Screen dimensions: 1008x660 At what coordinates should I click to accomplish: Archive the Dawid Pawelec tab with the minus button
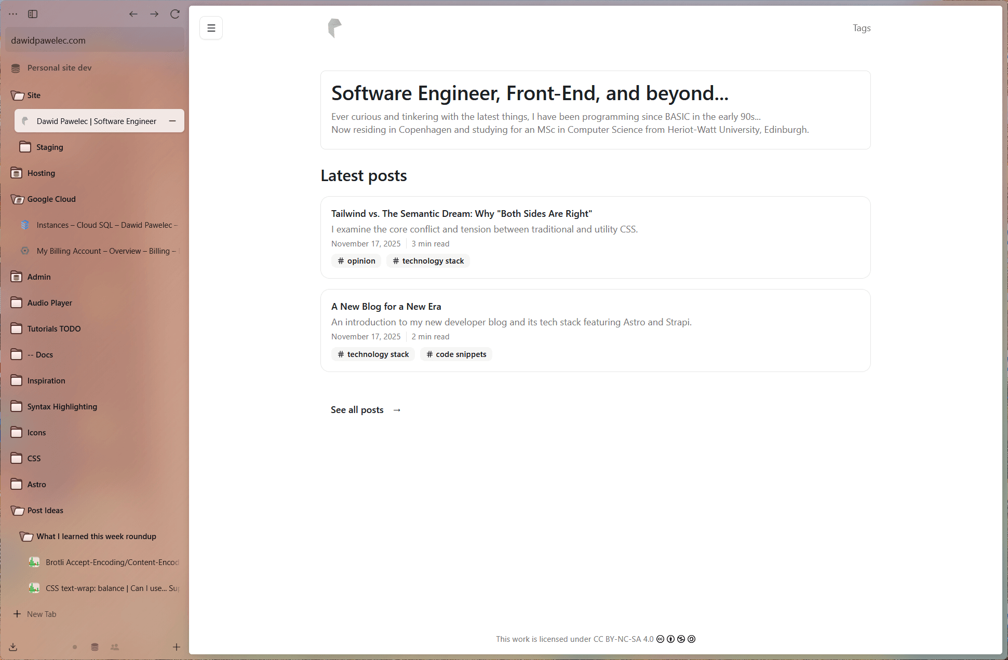coord(172,121)
